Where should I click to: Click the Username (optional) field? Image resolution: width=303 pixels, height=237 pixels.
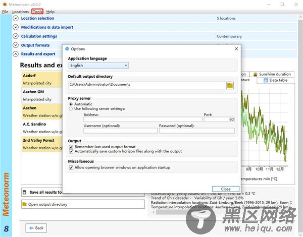(120, 131)
